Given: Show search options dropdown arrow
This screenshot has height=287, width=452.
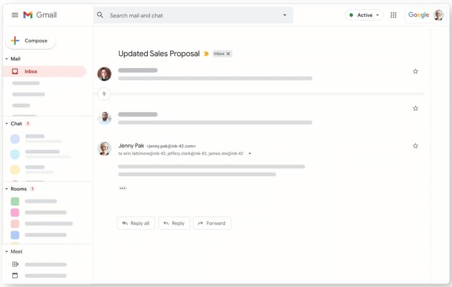Looking at the screenshot, I should tap(284, 15).
